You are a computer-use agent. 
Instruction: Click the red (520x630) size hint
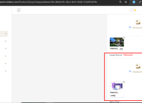(x=128, y=55)
